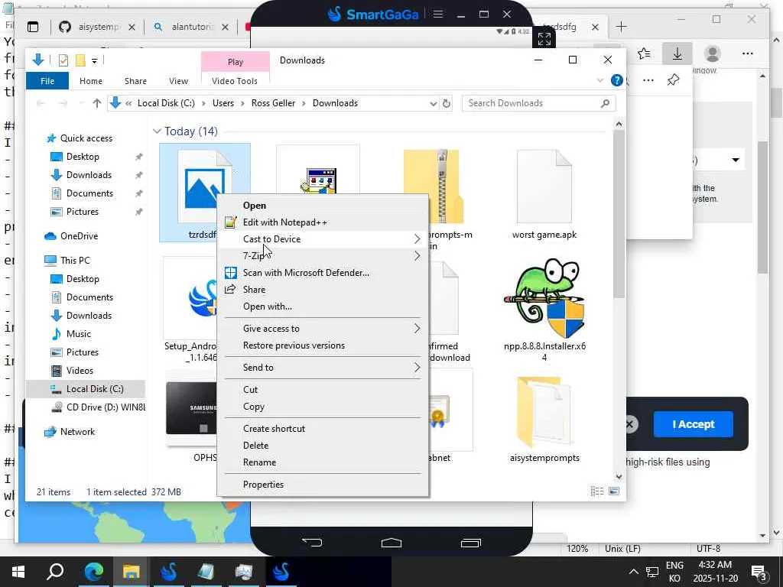
Task: Open Windows Start menu
Action: pyautogui.click(x=18, y=572)
